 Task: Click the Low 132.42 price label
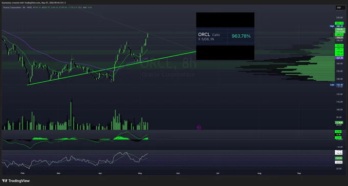click(x=336, y=85)
